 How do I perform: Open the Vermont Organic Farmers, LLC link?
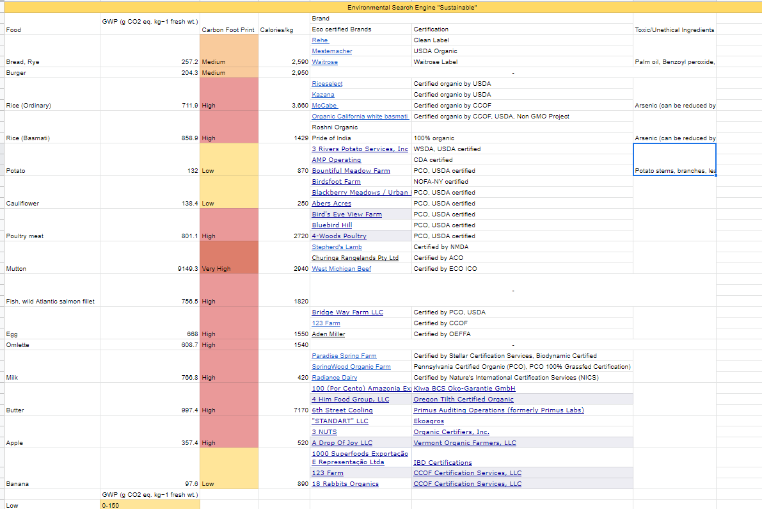(x=464, y=443)
